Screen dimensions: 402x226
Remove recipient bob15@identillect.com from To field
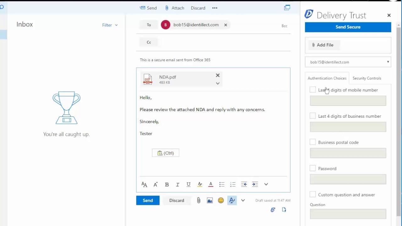(225, 25)
